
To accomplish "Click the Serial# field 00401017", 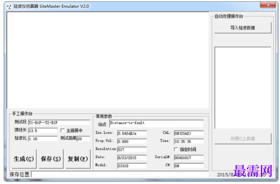I will (189, 158).
